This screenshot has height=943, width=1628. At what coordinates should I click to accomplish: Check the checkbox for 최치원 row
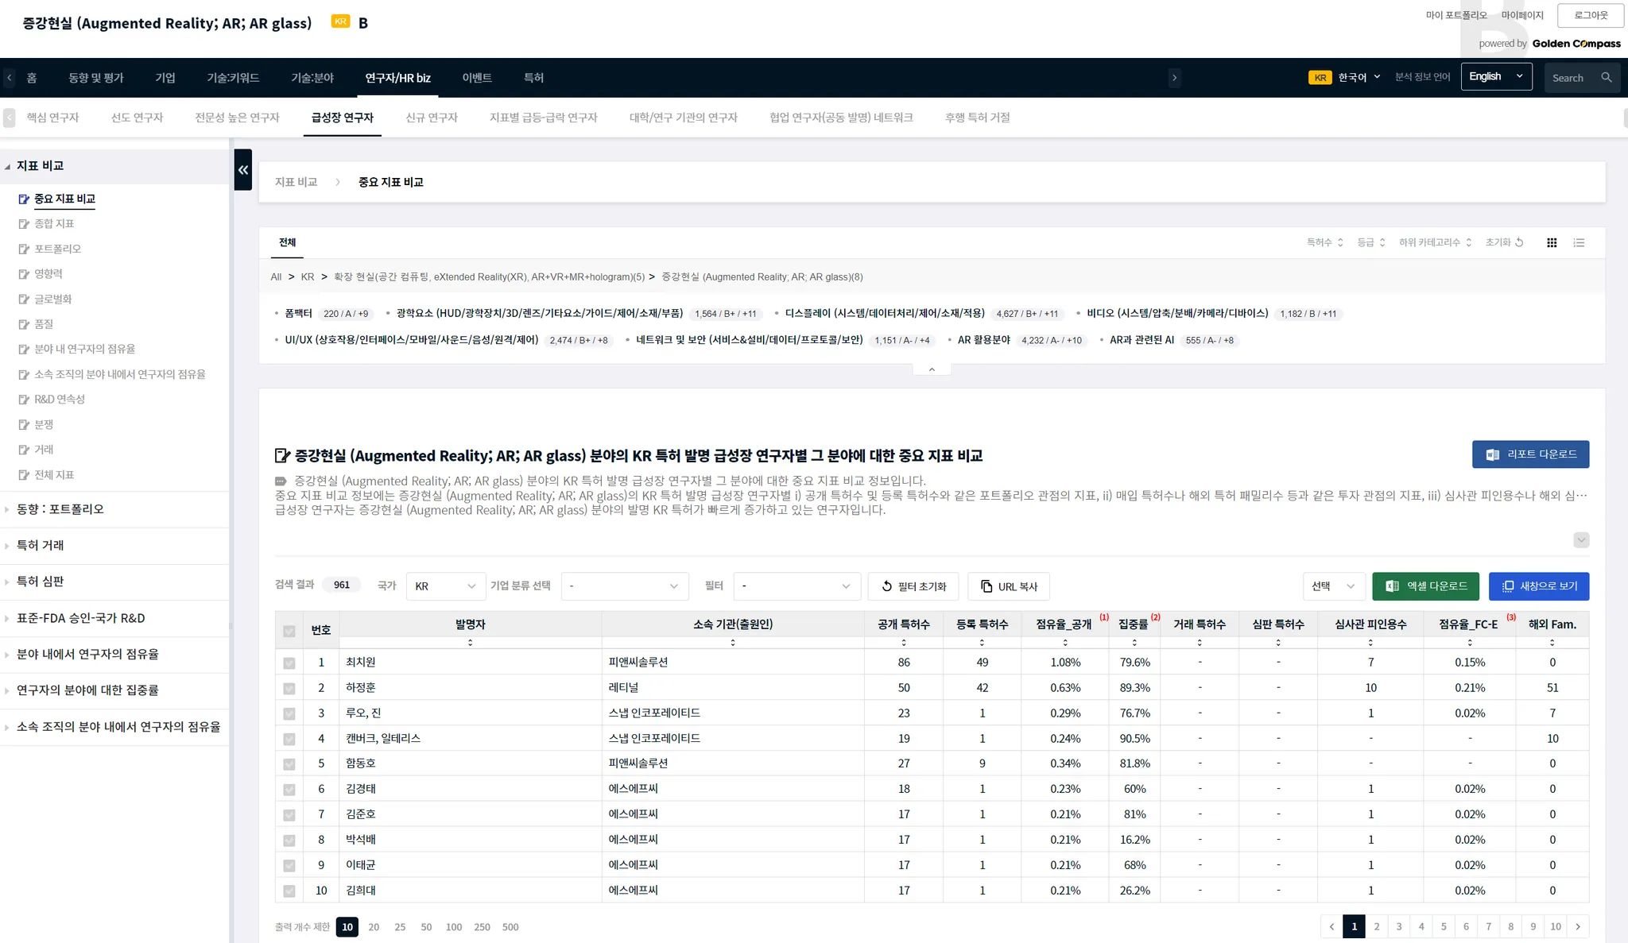click(x=289, y=663)
